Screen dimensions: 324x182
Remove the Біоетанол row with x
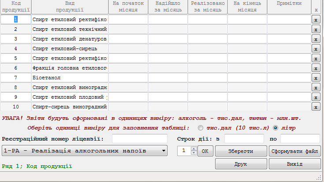pos(316,78)
